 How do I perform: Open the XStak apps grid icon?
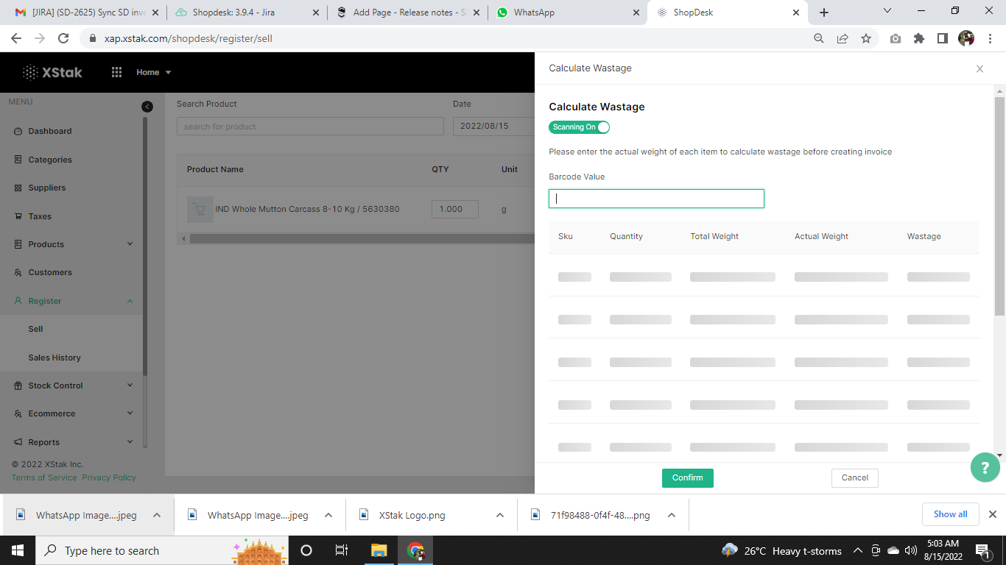(x=116, y=72)
